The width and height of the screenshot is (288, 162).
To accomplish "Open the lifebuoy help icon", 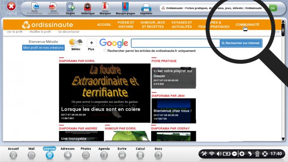I will pyautogui.click(x=265, y=154).
